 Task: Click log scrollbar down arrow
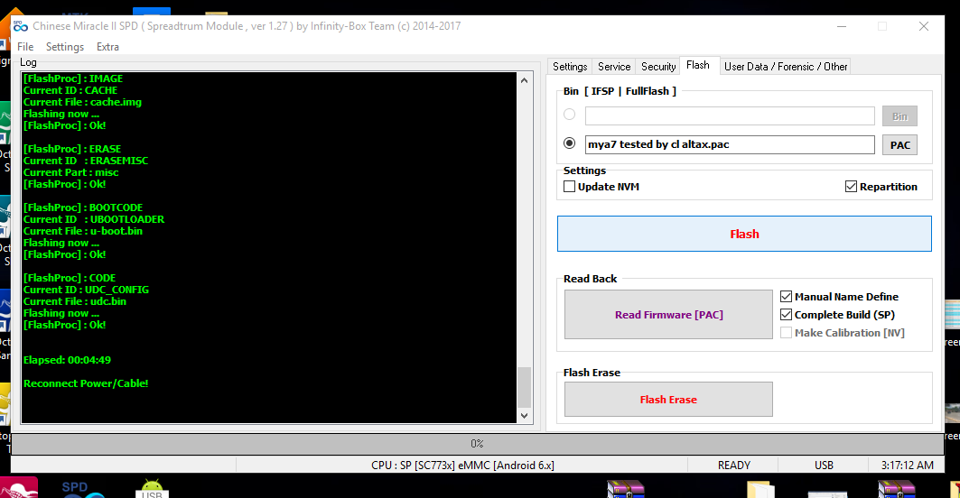pos(524,415)
